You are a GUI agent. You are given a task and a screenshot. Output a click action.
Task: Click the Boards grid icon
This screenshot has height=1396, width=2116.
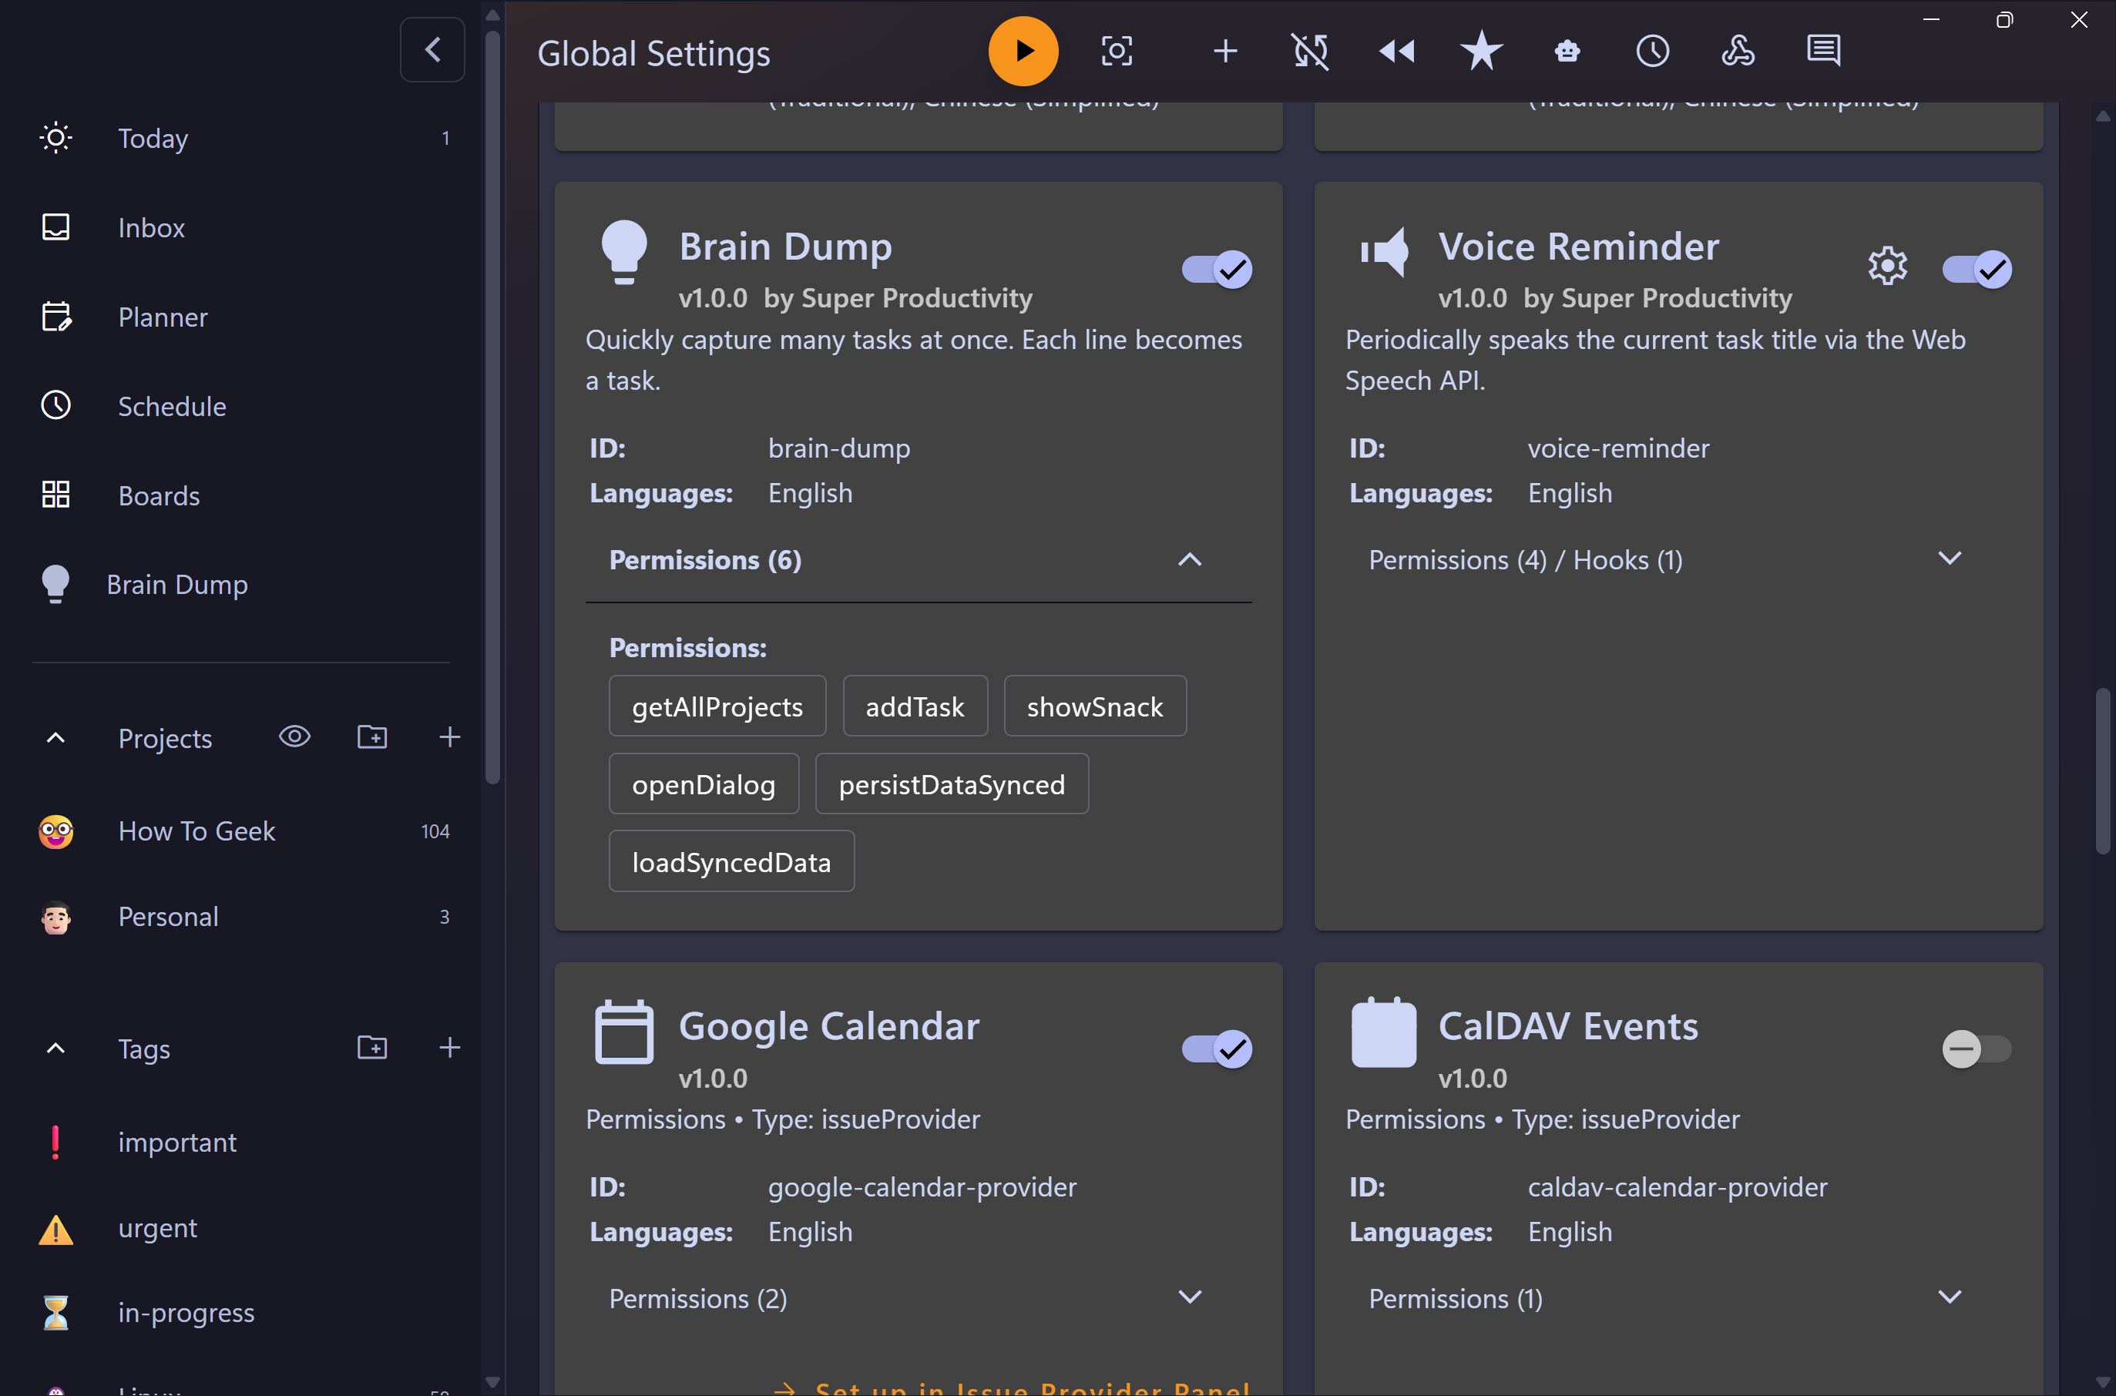pos(56,495)
